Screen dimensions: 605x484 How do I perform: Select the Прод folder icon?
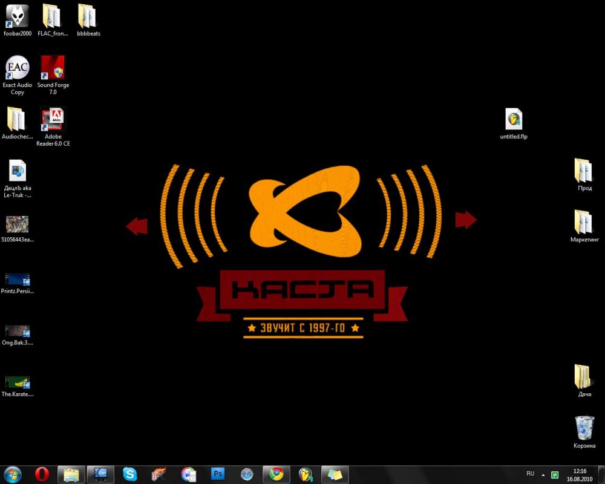point(583,171)
